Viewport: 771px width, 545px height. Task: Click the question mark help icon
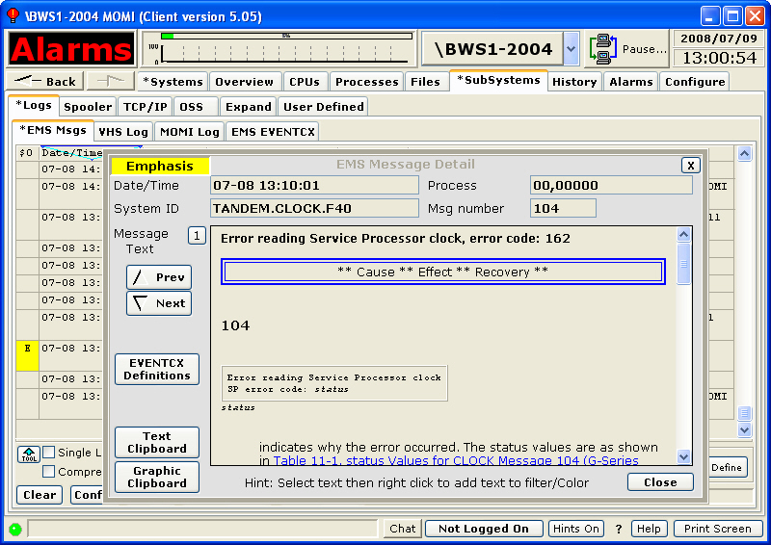coord(618,529)
